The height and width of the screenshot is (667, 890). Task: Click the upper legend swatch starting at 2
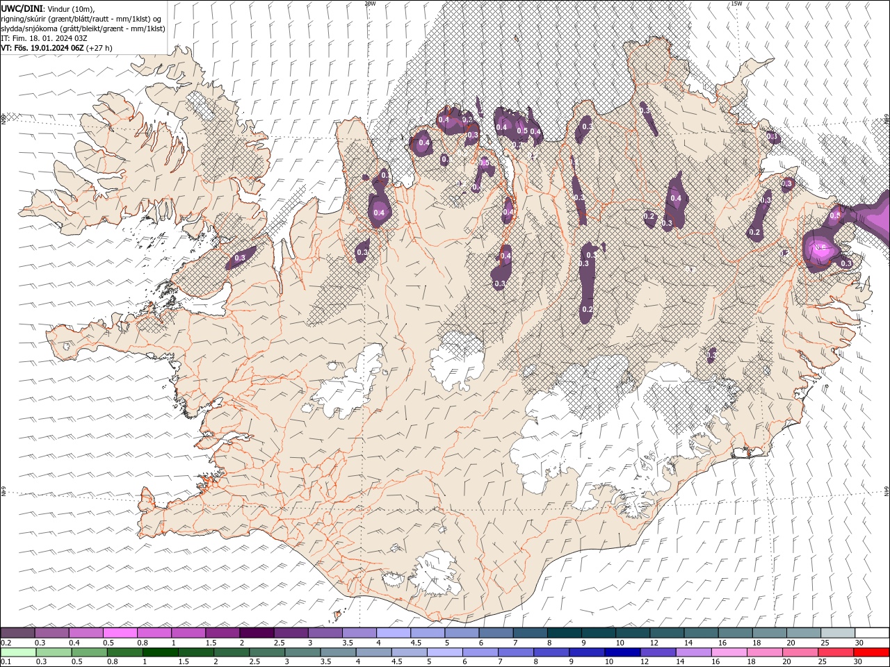tap(257, 633)
